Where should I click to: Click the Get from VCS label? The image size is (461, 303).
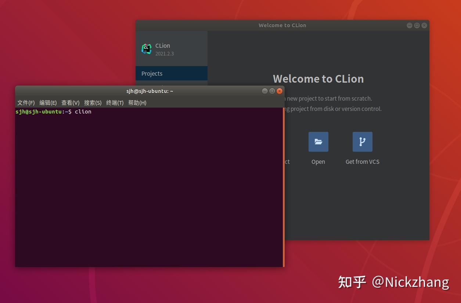pyautogui.click(x=362, y=162)
